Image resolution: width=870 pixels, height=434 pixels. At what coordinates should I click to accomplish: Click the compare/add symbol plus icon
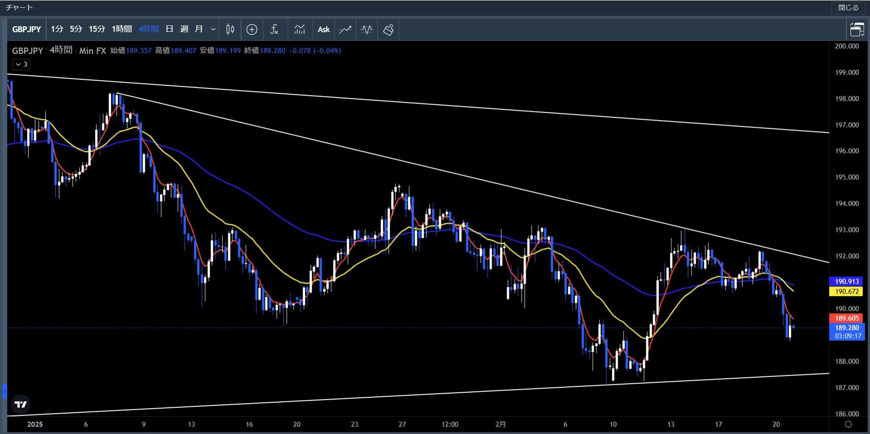(x=252, y=29)
